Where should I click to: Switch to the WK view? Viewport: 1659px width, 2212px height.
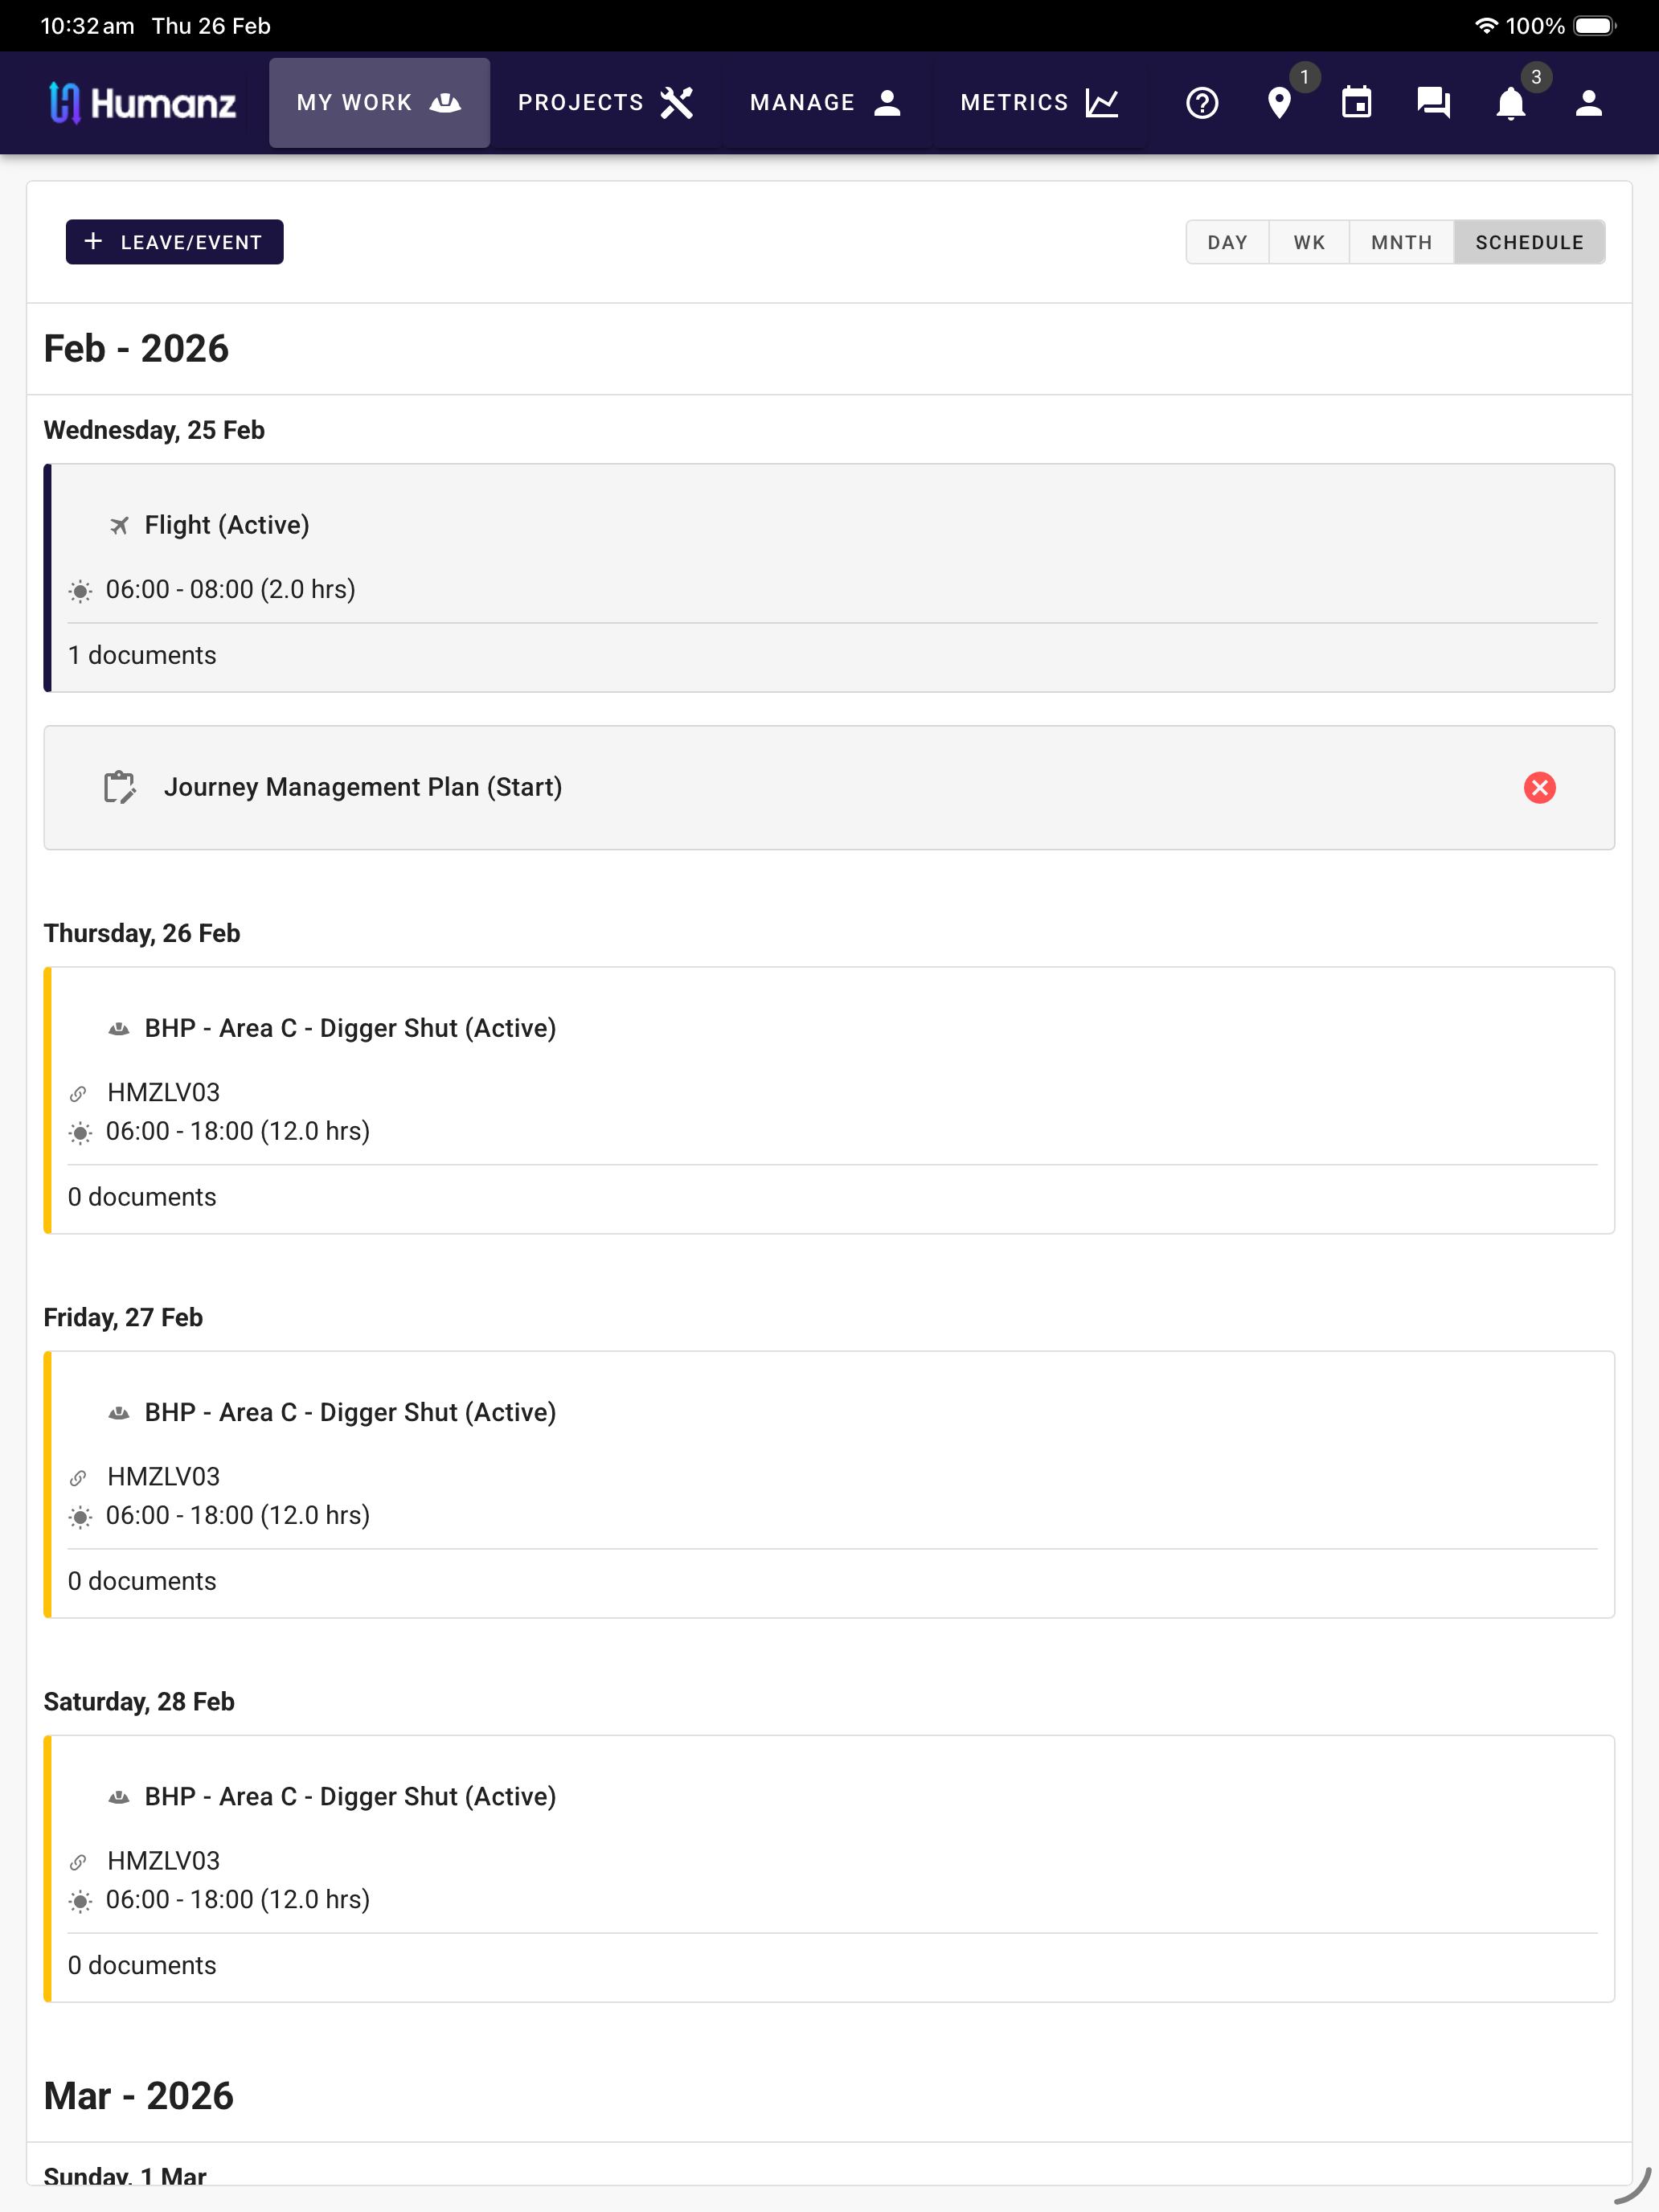[x=1309, y=242]
